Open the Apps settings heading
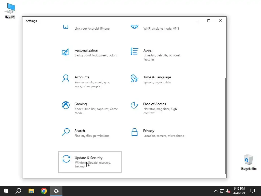The image size is (261, 196). (x=148, y=50)
